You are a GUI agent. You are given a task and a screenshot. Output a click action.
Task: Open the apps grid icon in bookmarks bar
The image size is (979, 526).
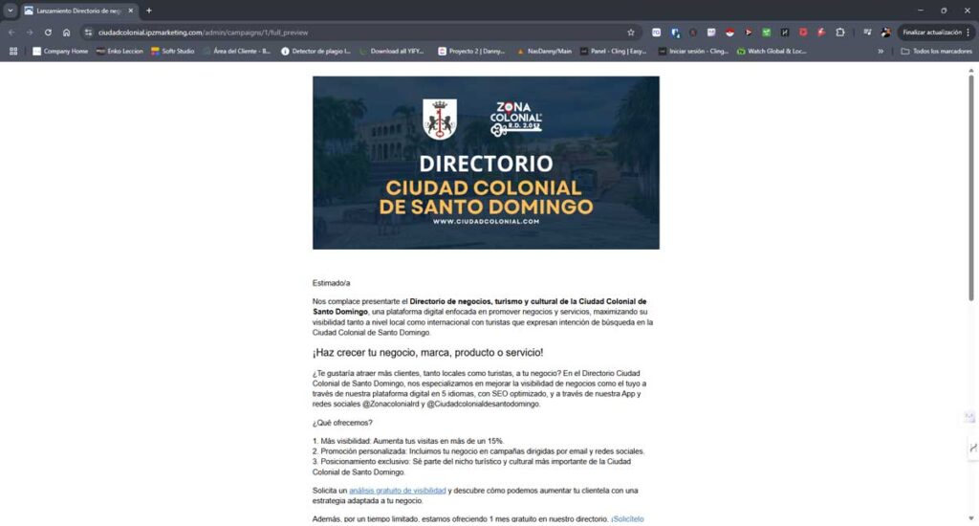coord(13,52)
